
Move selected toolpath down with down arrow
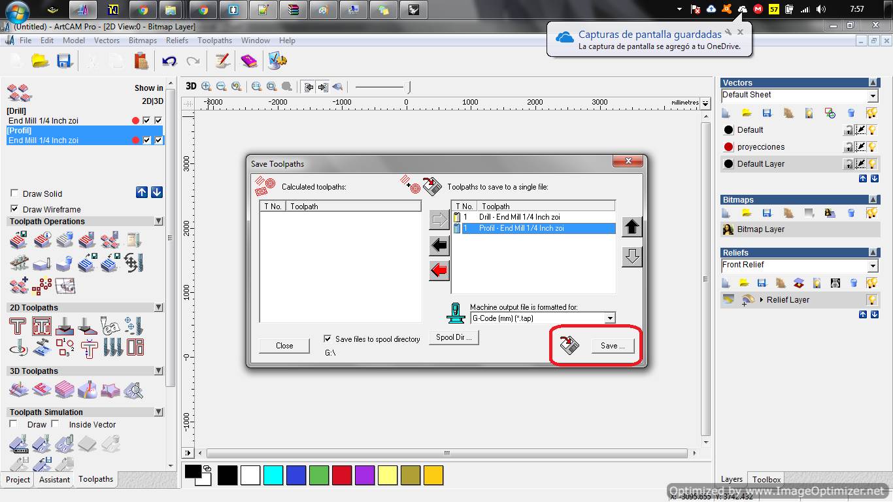632,257
